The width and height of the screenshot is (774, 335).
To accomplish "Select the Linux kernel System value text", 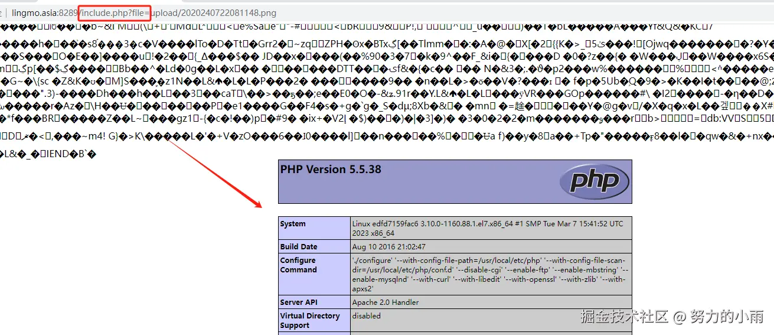I will [488, 228].
